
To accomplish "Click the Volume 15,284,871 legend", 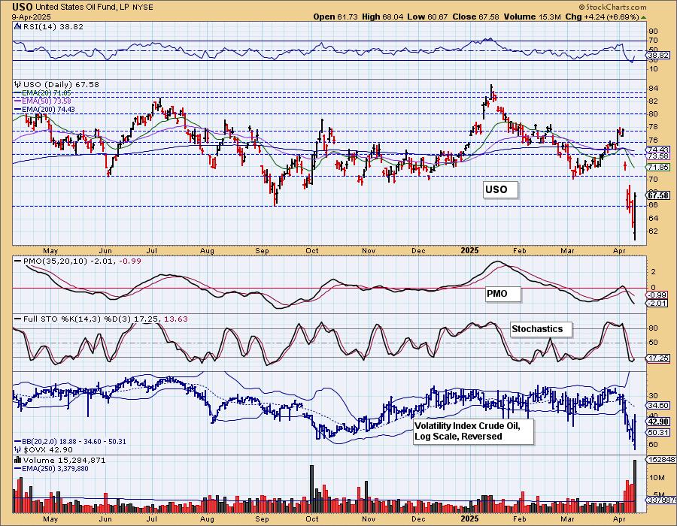I will pos(65,460).
